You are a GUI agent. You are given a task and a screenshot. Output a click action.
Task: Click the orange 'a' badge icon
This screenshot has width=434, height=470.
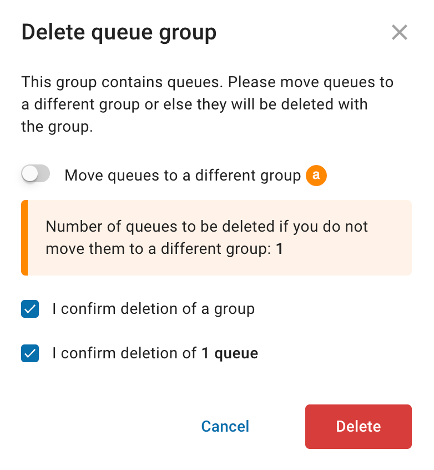[x=316, y=176]
